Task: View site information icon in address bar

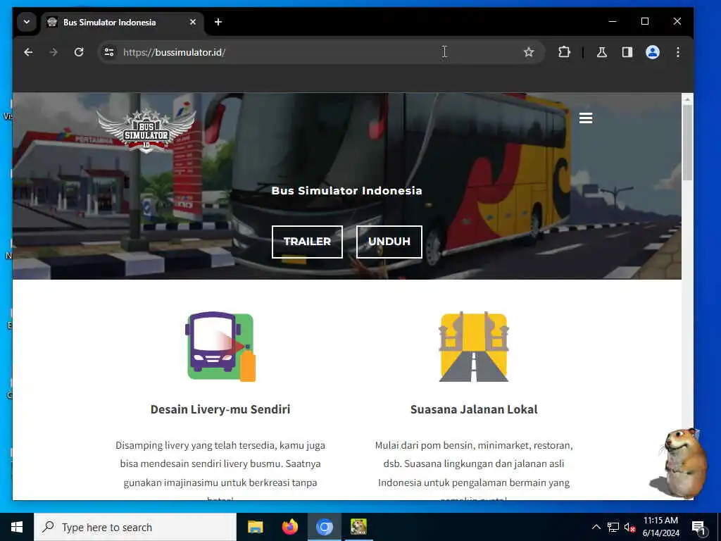Action: point(109,52)
